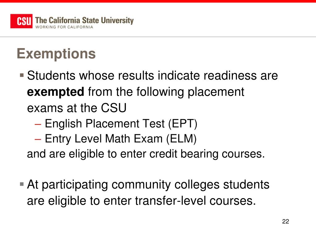Select the 'Exemptions' slide title
This screenshot has height=237, width=316.
click(56, 54)
